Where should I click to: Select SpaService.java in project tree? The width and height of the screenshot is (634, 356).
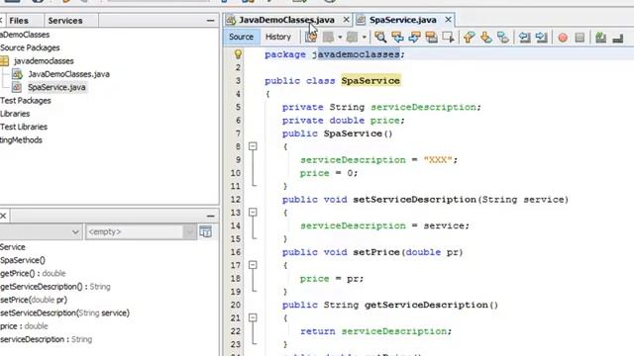tap(56, 87)
